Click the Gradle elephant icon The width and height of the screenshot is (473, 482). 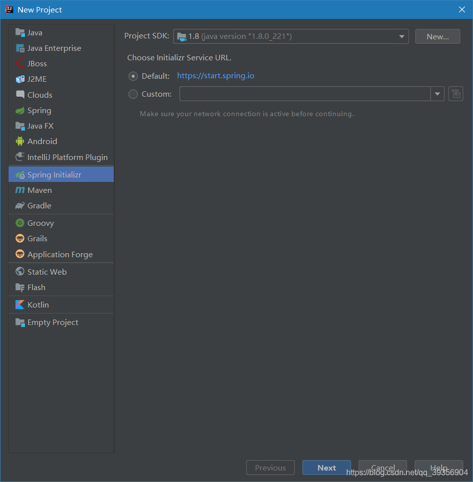click(20, 205)
